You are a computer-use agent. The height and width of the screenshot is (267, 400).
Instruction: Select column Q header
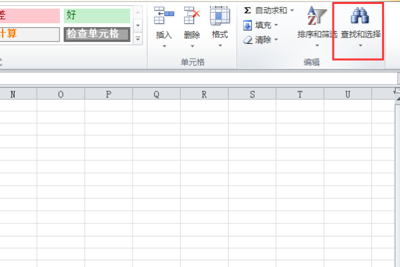(157, 95)
